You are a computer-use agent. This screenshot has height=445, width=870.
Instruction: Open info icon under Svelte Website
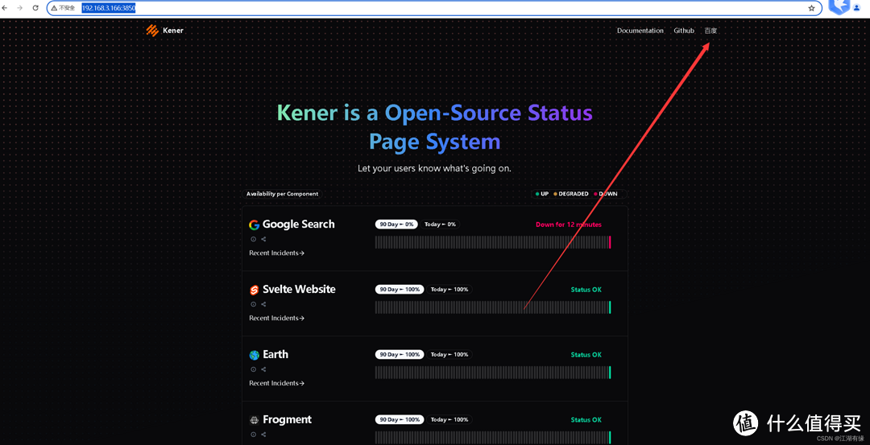254,304
